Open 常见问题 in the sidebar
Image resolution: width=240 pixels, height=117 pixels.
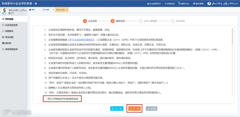point(14,37)
